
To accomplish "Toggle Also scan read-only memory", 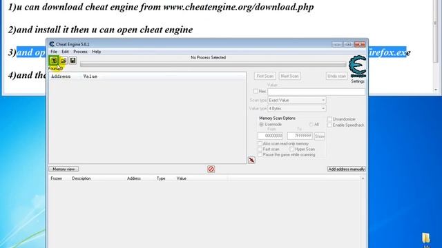I will coord(260,143).
